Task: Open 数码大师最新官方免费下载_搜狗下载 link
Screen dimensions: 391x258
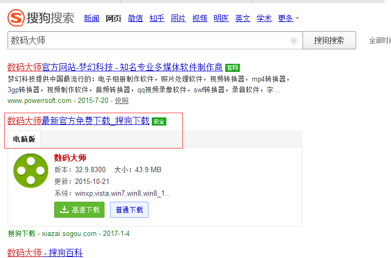Action: tap(78, 121)
